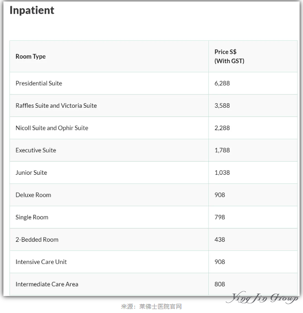Select the Junior Suite row label
This screenshot has width=303, height=313.
pos(31,173)
